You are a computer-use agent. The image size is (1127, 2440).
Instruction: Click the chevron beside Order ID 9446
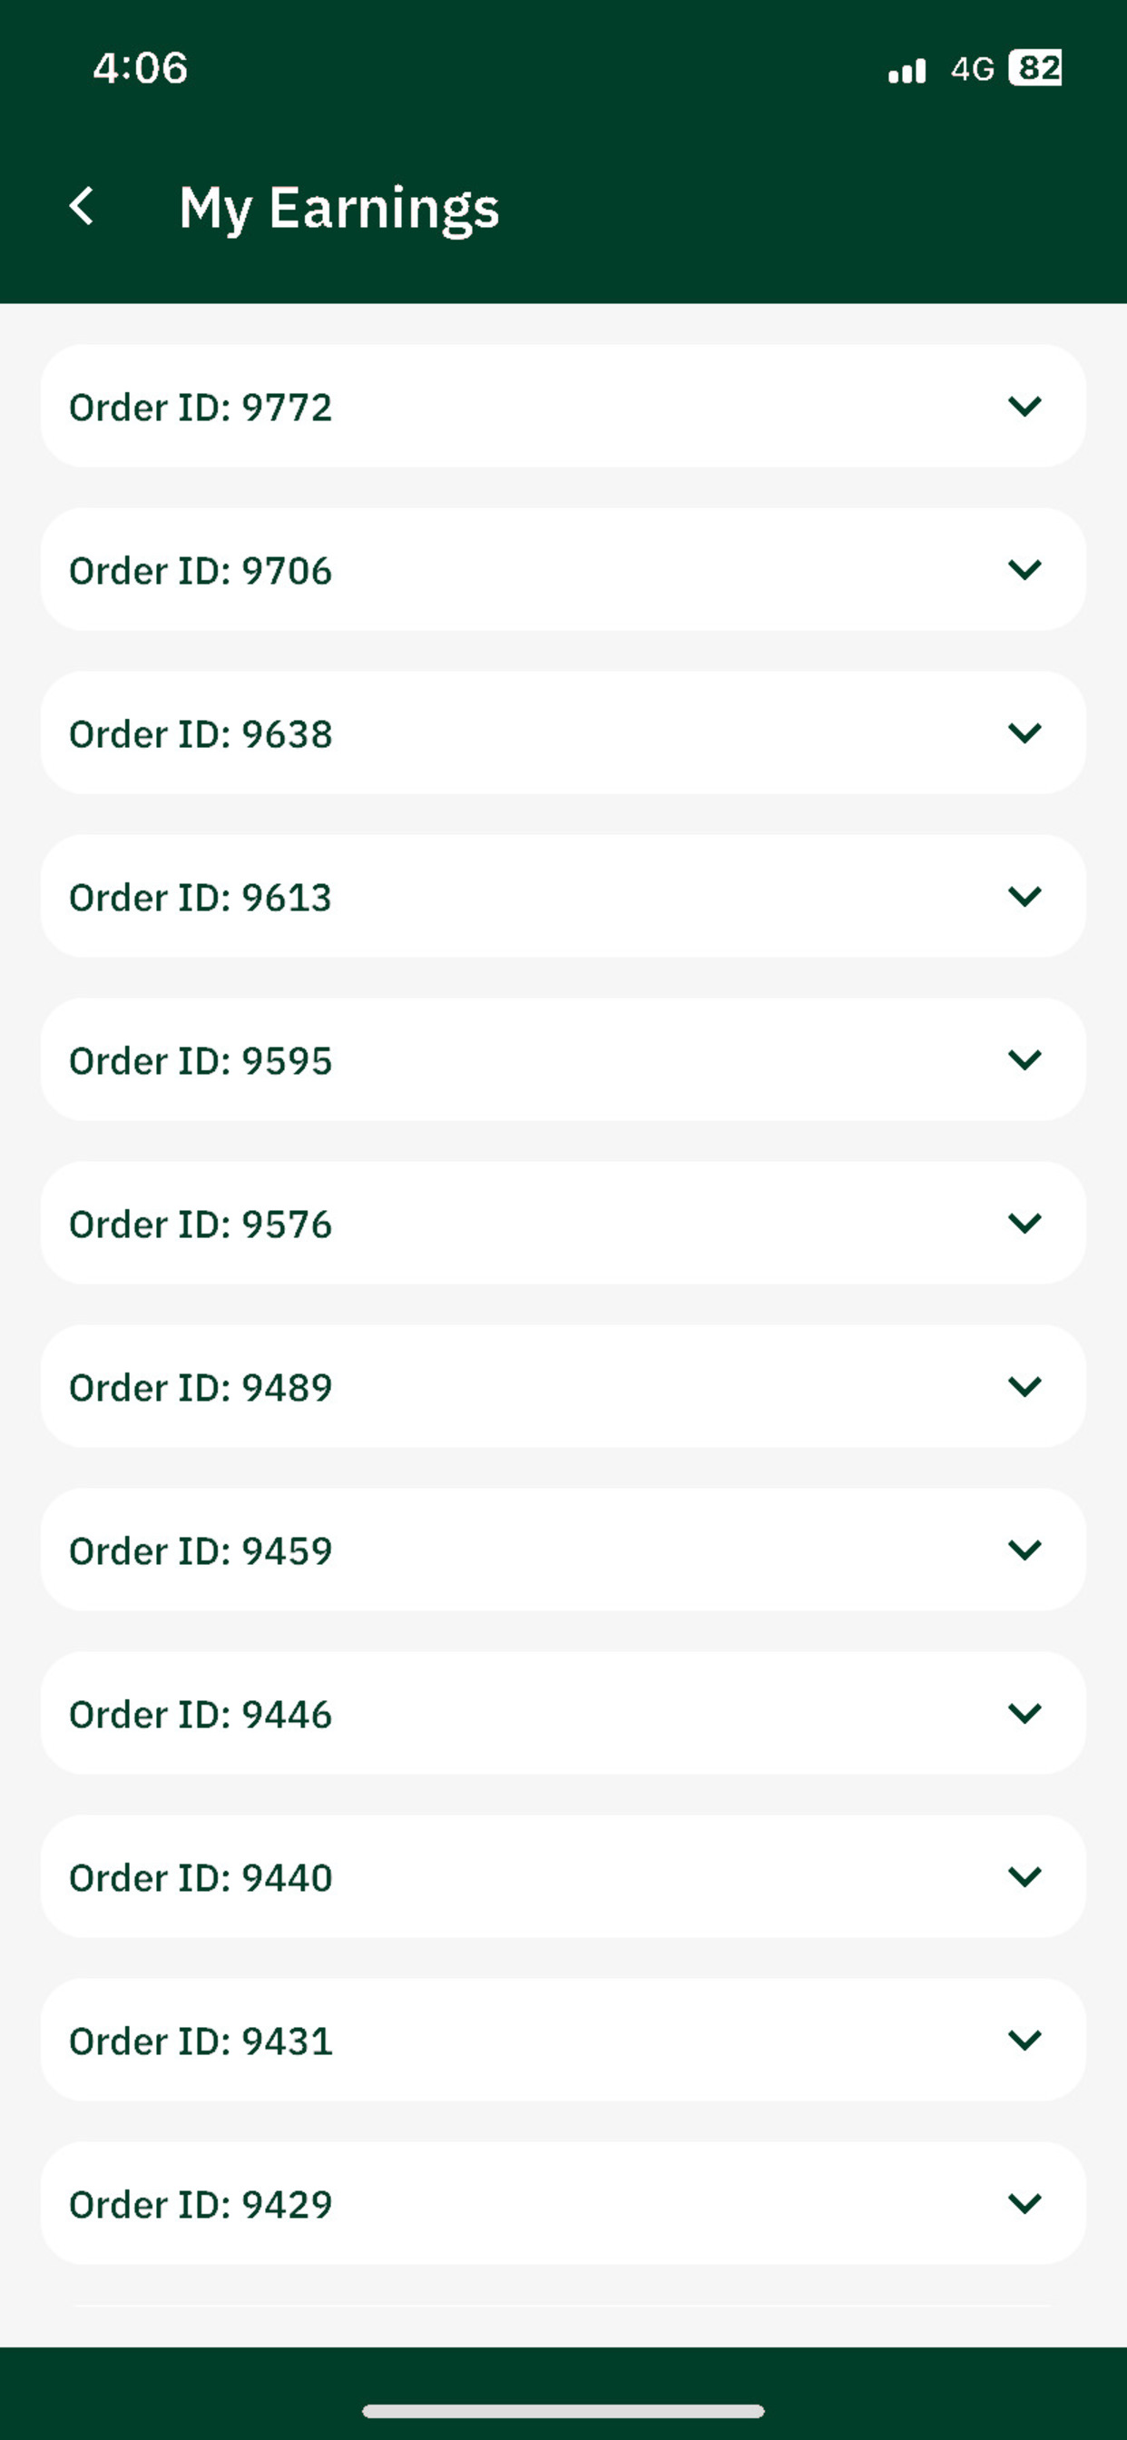pos(1024,1713)
